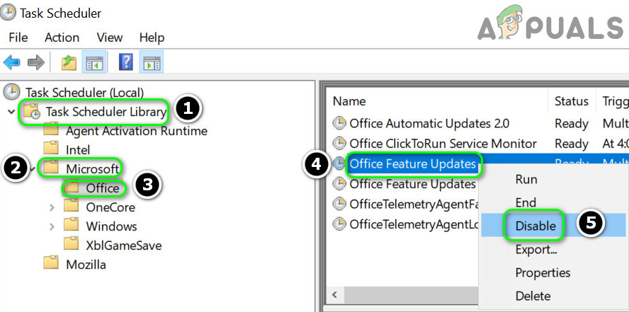Image resolution: width=629 pixels, height=312 pixels.
Task: Click the horizontal scrollbar left arrow
Action: (x=334, y=296)
